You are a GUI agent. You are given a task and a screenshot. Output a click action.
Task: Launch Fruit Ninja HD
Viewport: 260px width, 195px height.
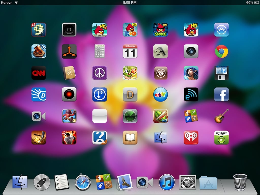(x=160, y=116)
